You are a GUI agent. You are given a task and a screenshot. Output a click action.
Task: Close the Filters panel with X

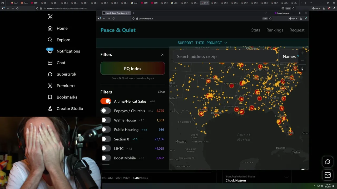[162, 55]
